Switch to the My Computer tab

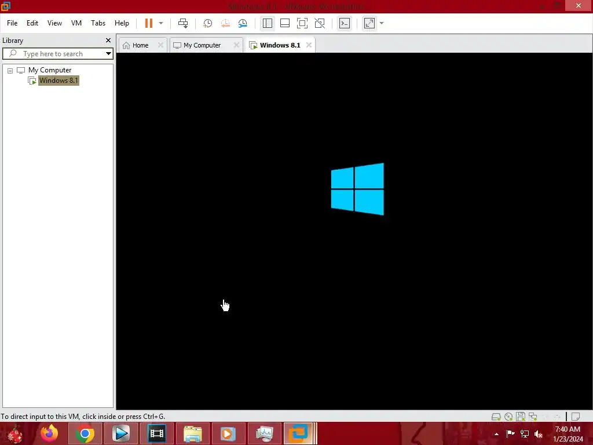[x=202, y=45]
